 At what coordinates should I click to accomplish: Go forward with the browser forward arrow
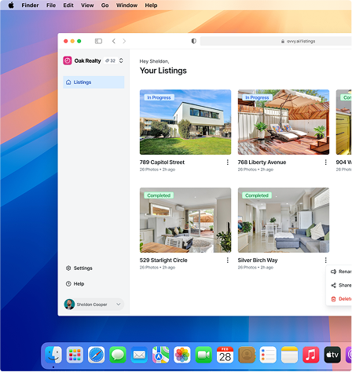(x=124, y=41)
